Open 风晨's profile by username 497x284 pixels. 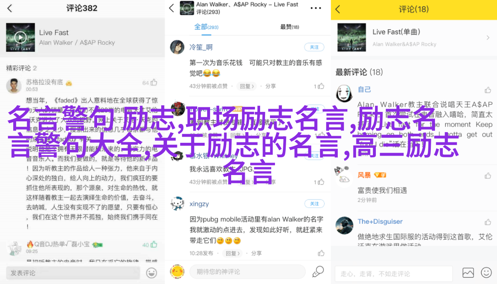(364, 175)
